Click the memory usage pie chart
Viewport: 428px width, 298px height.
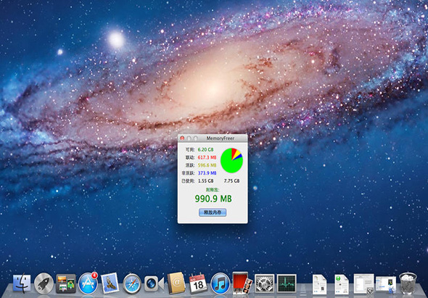(x=231, y=160)
